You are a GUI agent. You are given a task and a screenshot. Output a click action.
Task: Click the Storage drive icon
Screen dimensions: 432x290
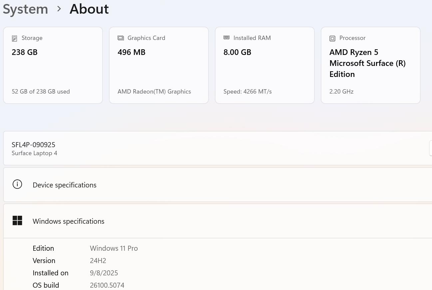[x=14, y=38]
